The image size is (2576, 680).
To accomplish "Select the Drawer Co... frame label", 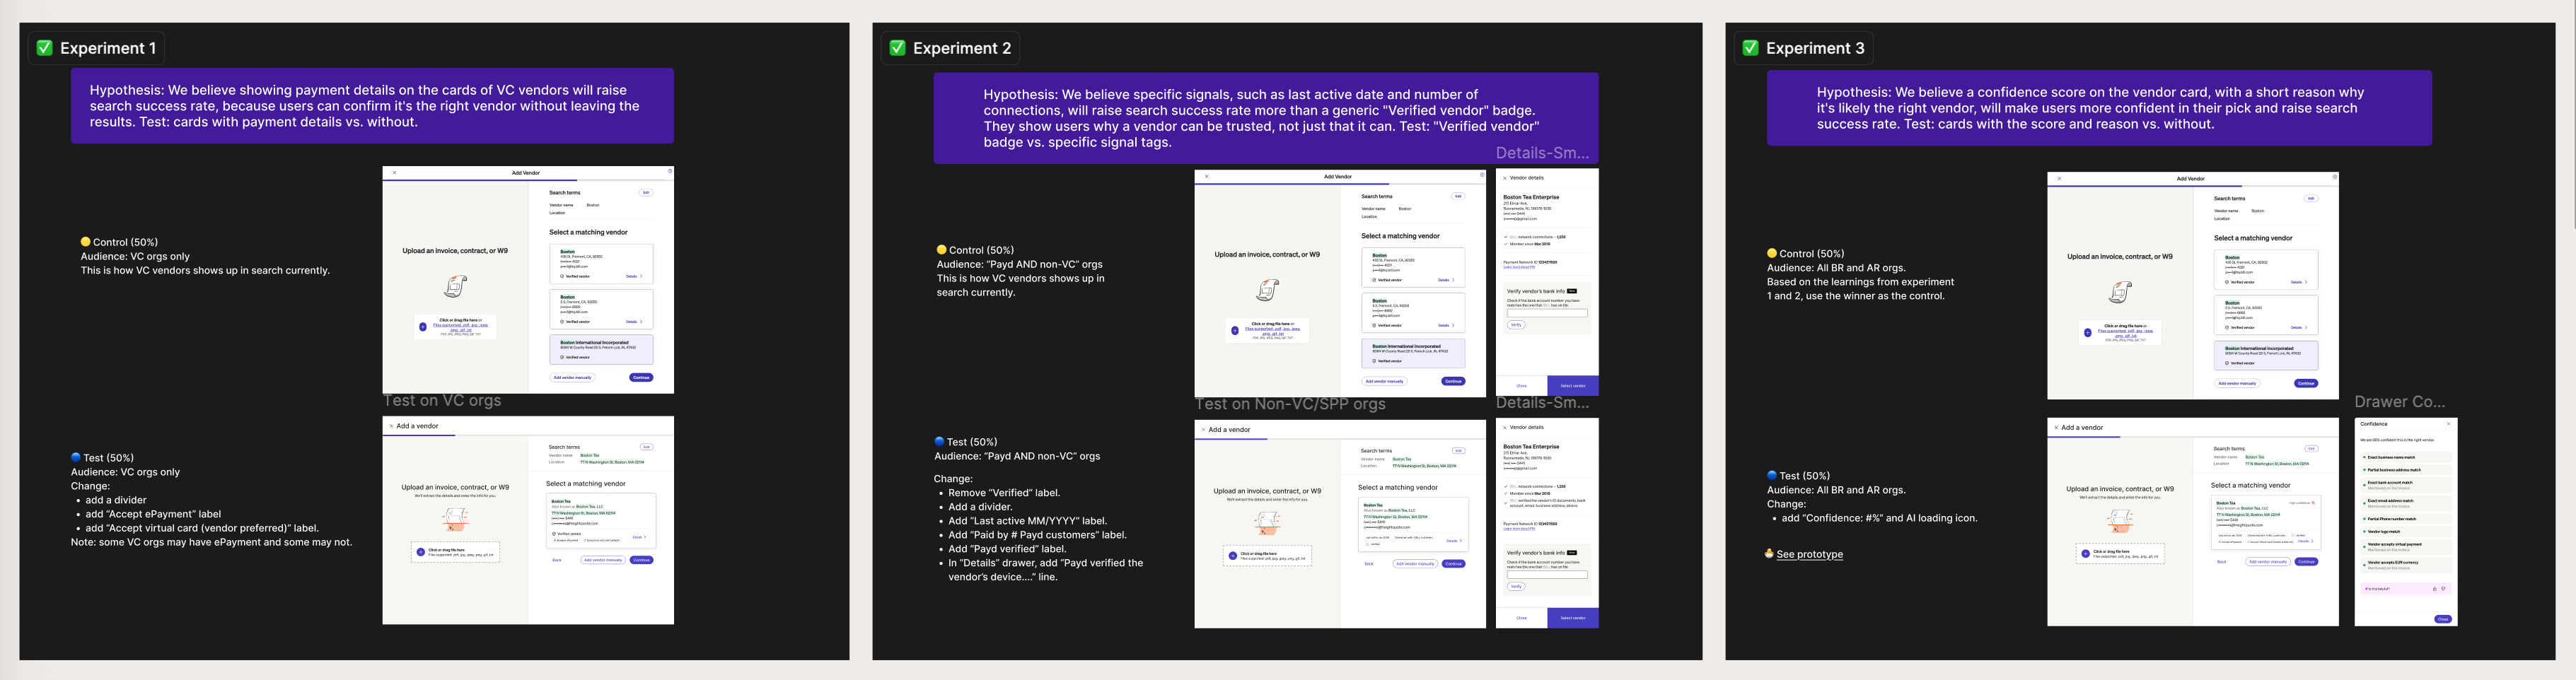I will point(2400,402).
